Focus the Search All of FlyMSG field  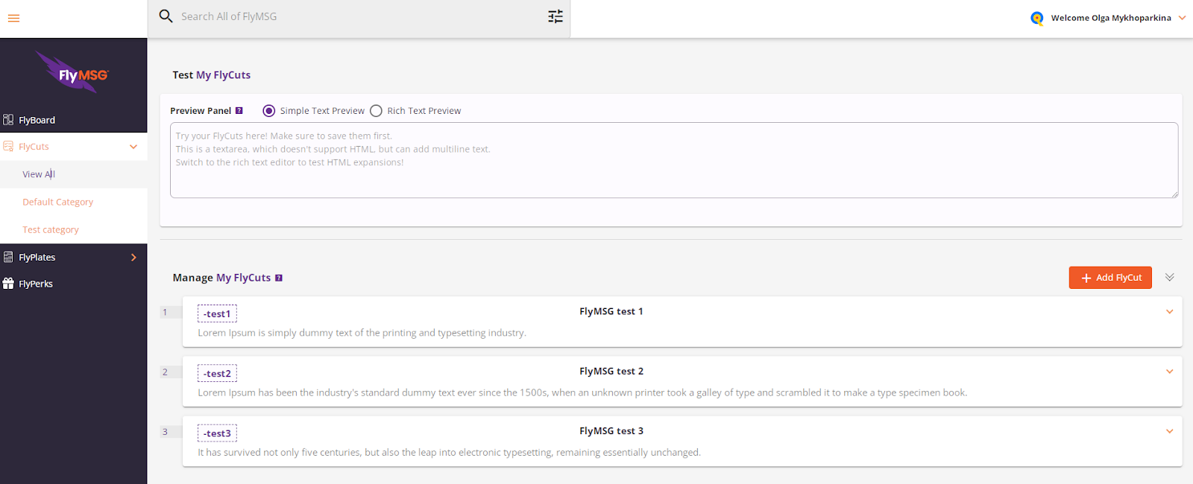tap(358, 16)
